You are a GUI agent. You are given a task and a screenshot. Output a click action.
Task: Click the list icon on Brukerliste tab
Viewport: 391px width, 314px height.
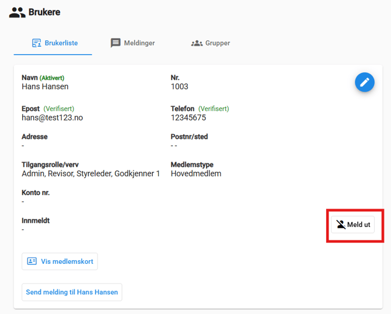37,43
